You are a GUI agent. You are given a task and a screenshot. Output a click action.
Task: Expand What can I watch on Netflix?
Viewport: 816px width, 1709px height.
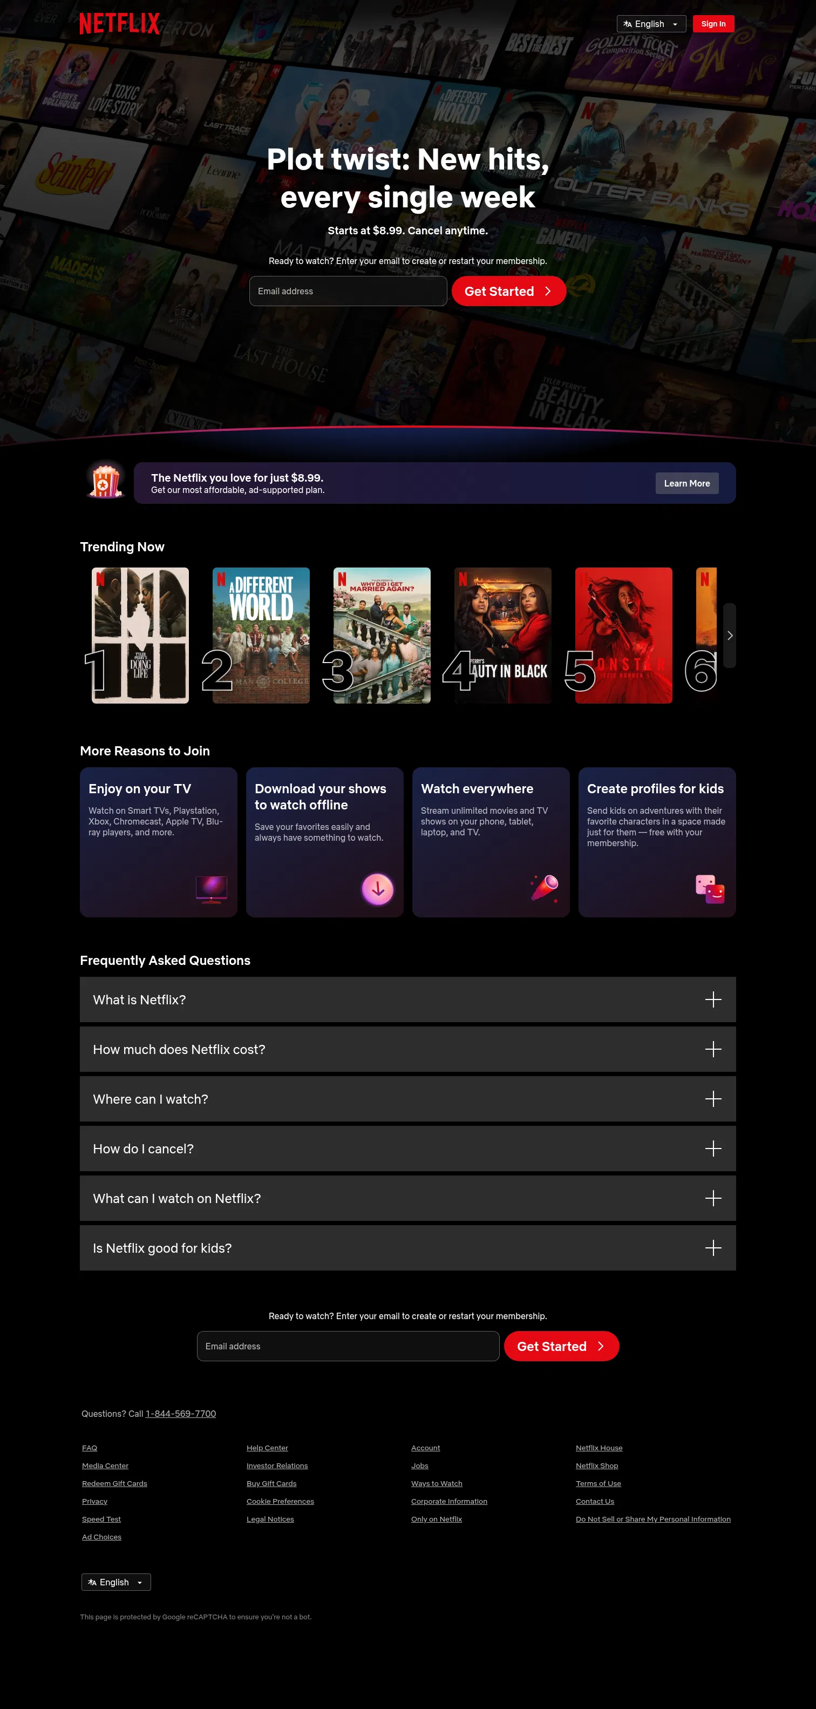click(x=407, y=1198)
